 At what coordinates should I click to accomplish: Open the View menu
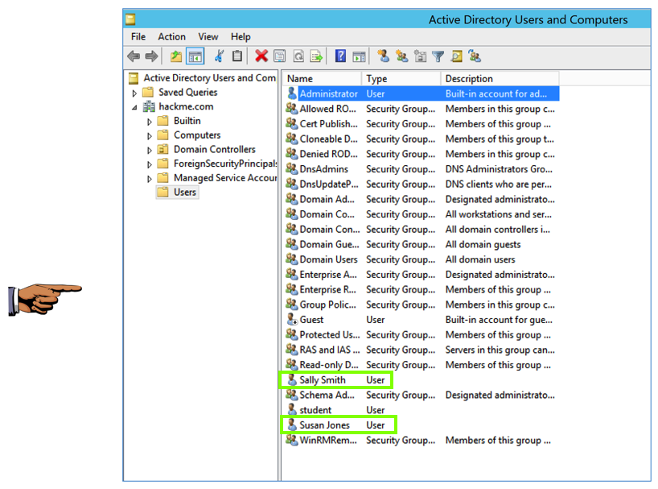(208, 37)
